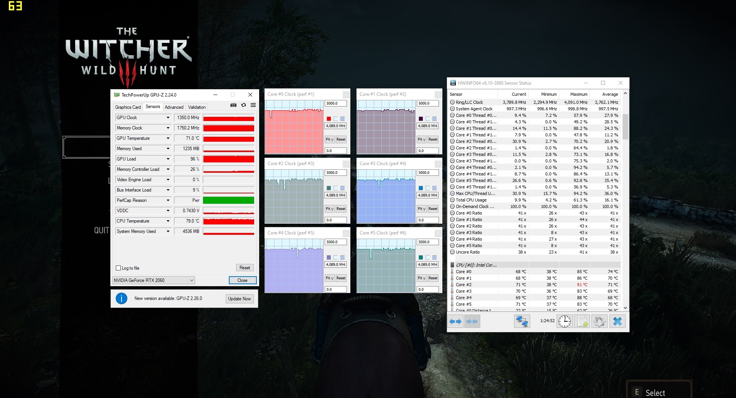Open the CPU Temperature sensor dropdown

tap(168, 221)
